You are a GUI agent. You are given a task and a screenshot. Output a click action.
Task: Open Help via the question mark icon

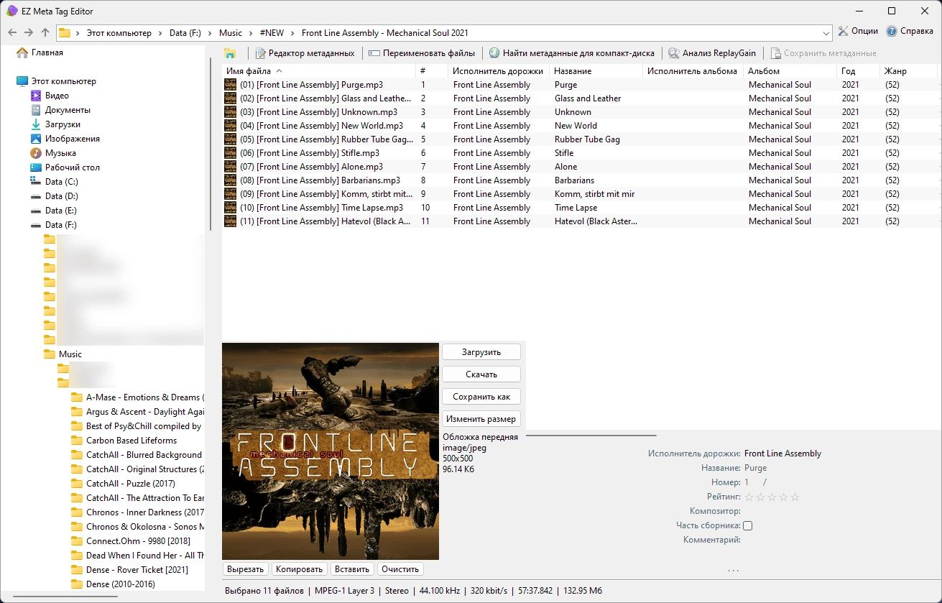click(x=892, y=32)
